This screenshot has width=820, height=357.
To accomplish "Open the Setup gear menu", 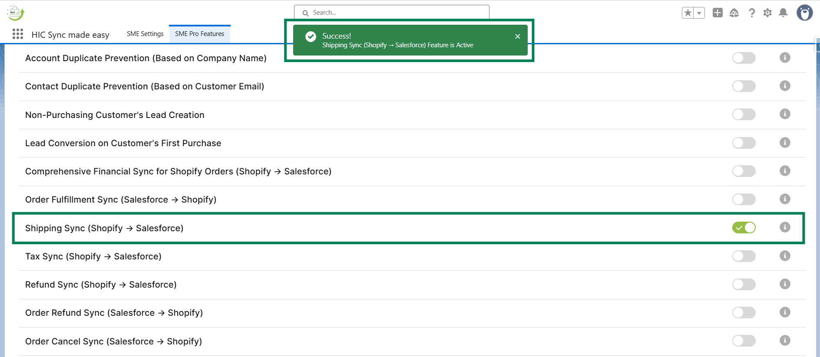I will pos(767,13).
